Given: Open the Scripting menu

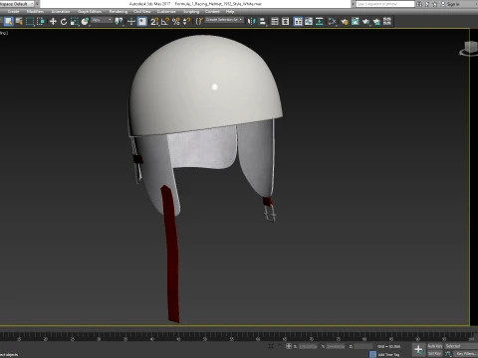Looking at the screenshot, I should [191, 11].
